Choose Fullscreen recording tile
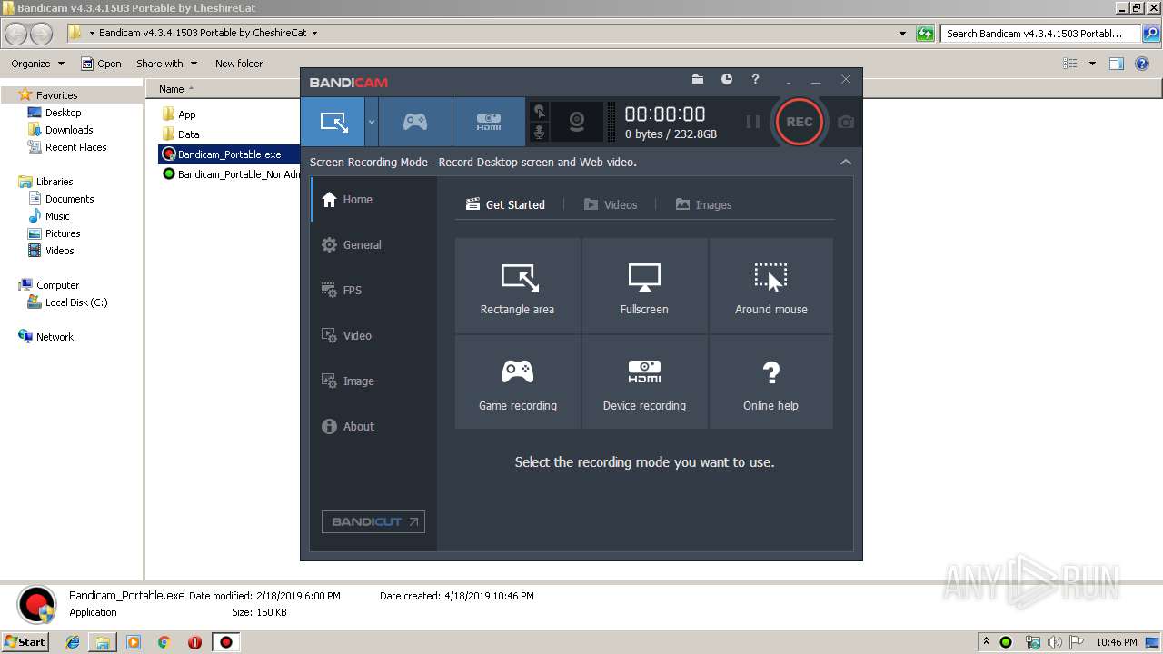 pos(644,286)
